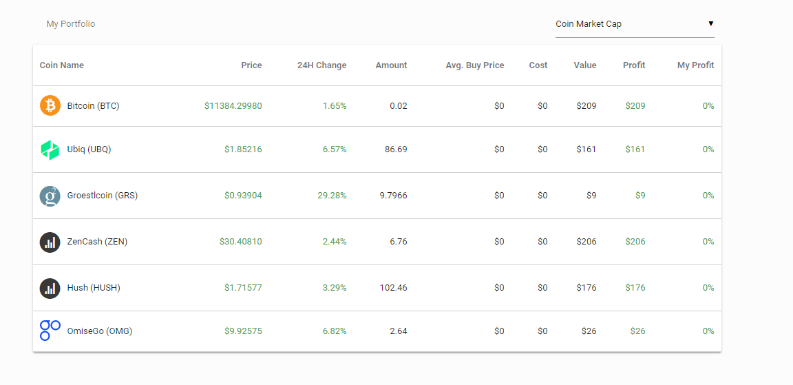Screen dimensions: 793x385
Task: Click the Value column header
Action: point(584,65)
